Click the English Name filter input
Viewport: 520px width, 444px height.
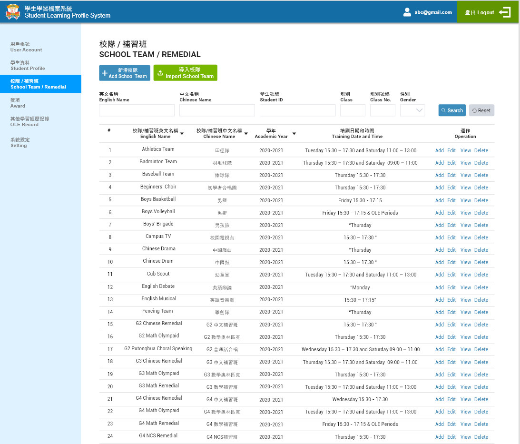pyautogui.click(x=137, y=110)
